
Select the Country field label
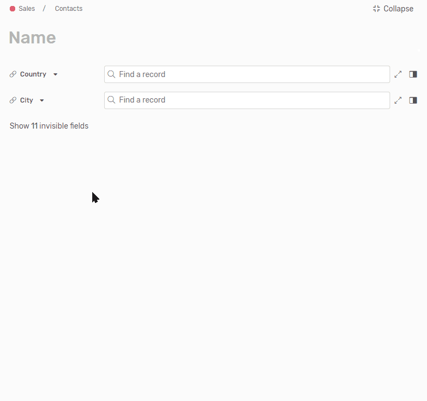33,74
